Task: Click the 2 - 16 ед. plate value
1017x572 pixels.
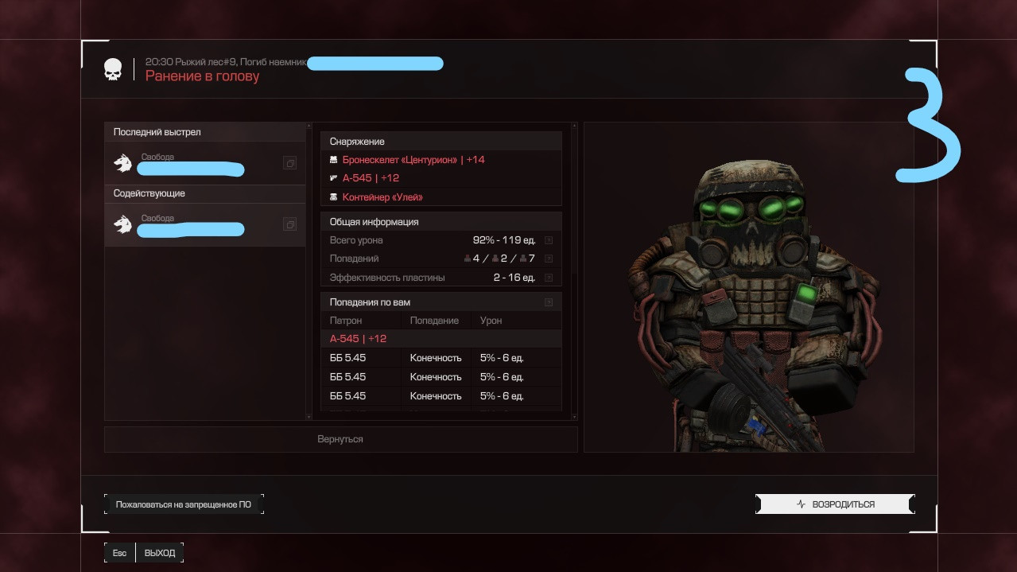Action: [x=514, y=278]
